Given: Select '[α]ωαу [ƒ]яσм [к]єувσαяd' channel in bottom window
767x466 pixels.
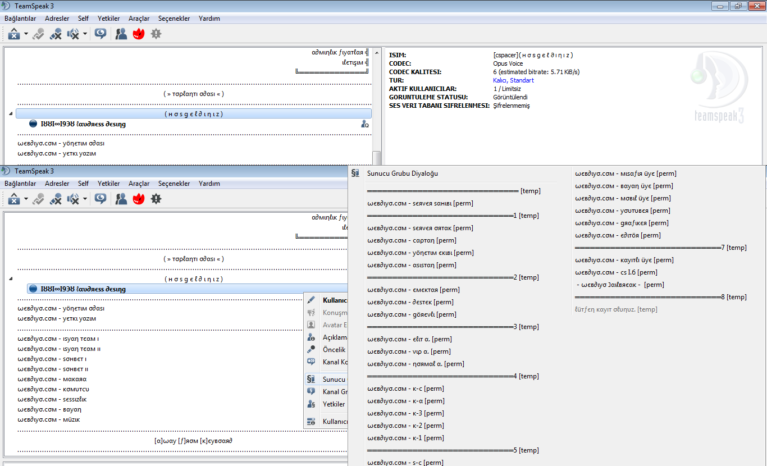Looking at the screenshot, I should [x=193, y=441].
